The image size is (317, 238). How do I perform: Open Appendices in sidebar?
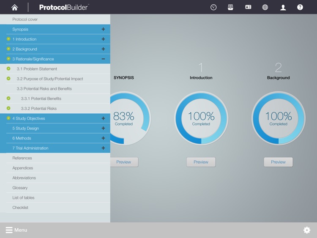(55, 168)
